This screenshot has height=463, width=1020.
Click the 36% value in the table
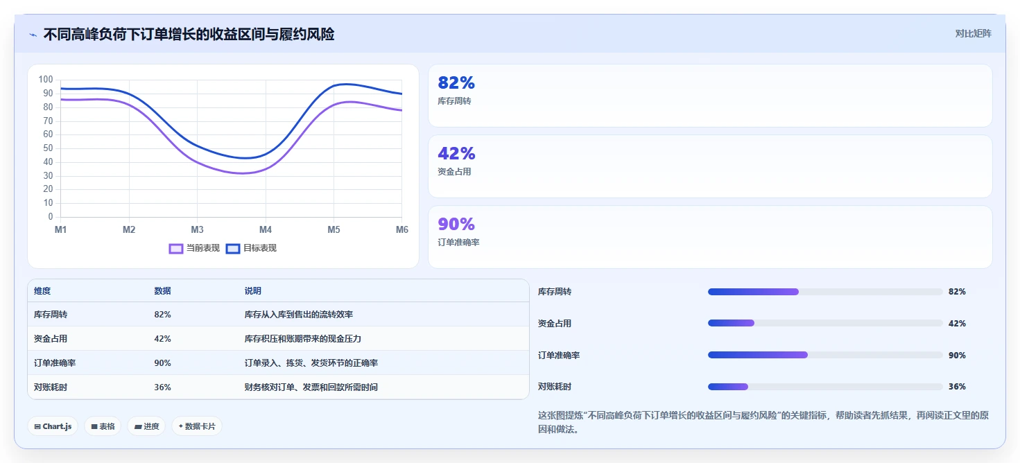(x=162, y=387)
